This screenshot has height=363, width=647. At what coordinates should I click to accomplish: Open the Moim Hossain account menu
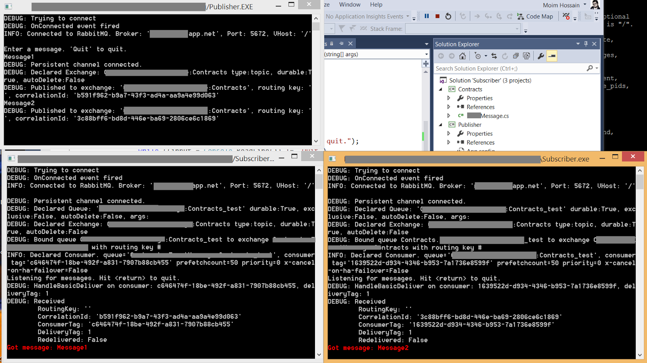(564, 5)
